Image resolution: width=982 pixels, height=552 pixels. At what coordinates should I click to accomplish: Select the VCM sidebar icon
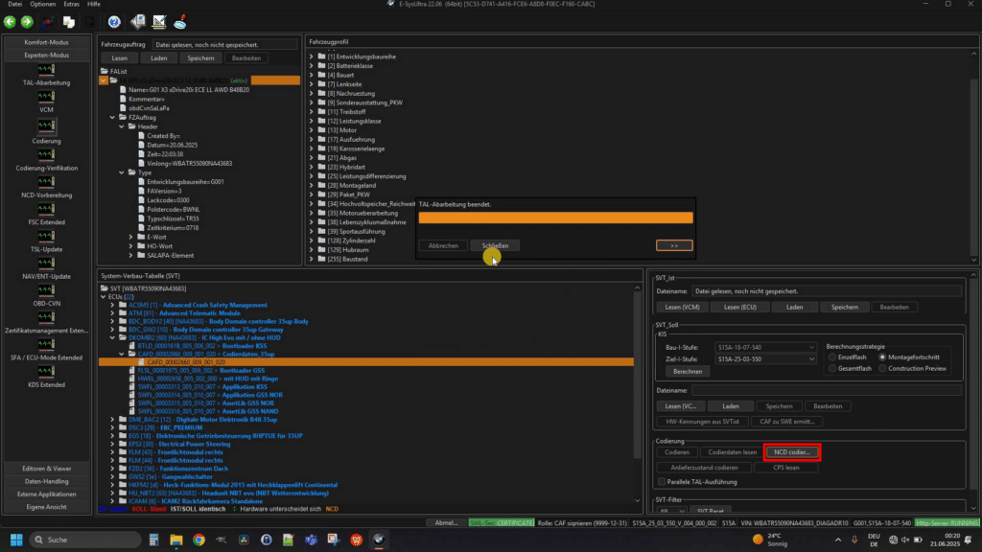pos(46,97)
